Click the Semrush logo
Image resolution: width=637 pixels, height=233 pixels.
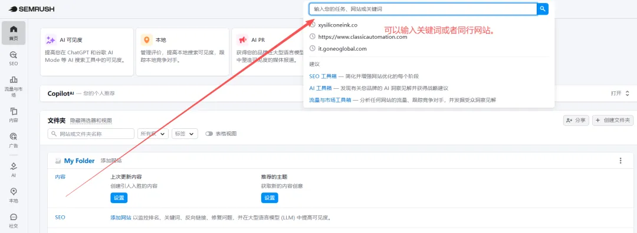pyautogui.click(x=31, y=9)
